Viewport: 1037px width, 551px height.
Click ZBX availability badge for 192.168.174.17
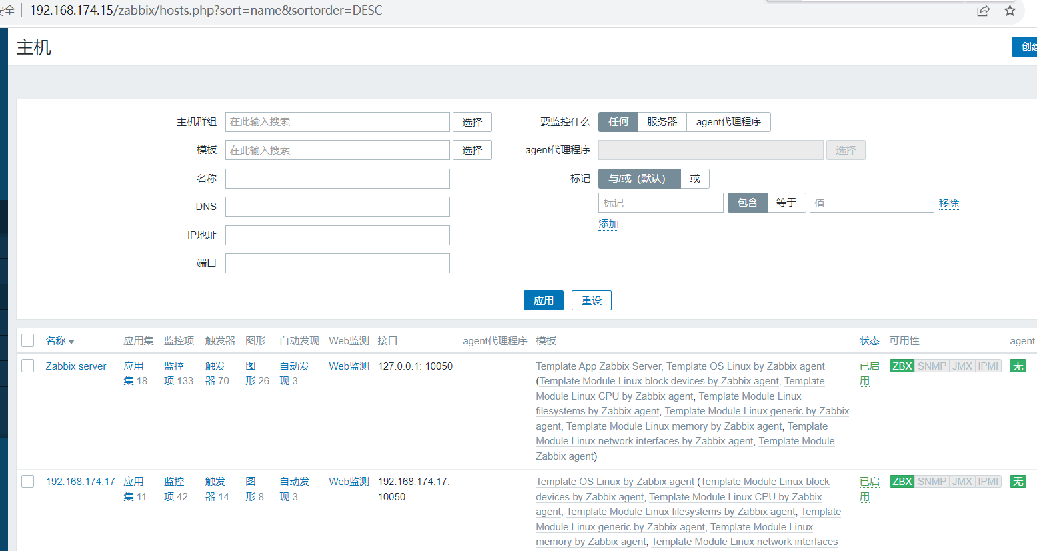click(x=902, y=481)
